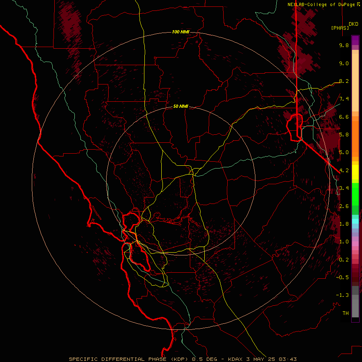Click the 6.6 scale value
Viewport: 362px width, 362px height.
coord(344,117)
